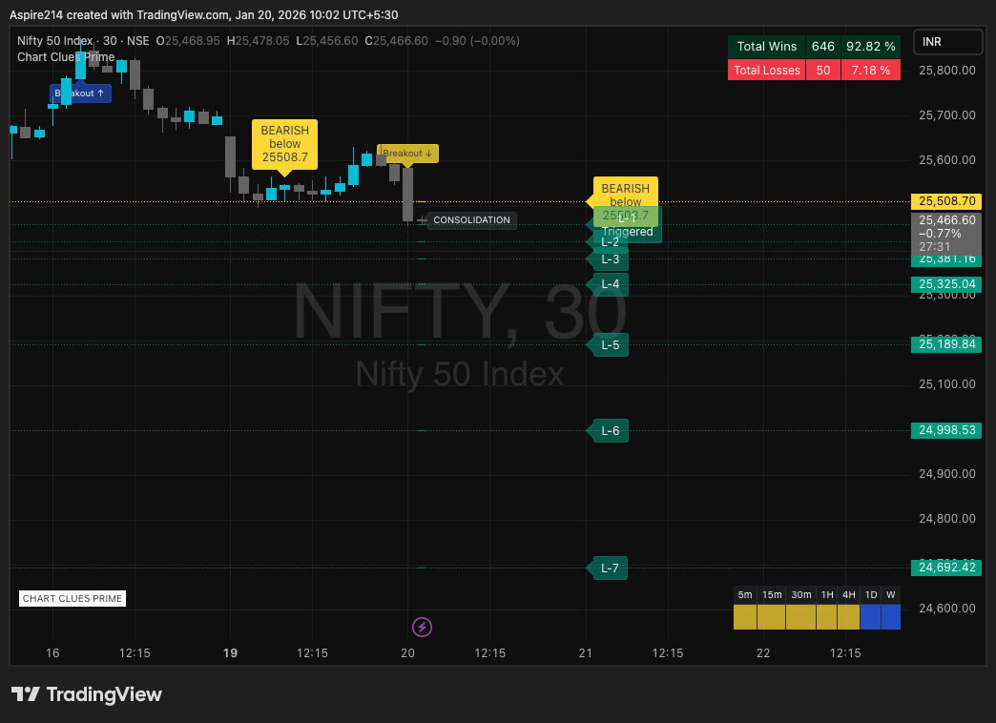Click the TradingView logo at bottom
996x723 pixels.
point(87,694)
